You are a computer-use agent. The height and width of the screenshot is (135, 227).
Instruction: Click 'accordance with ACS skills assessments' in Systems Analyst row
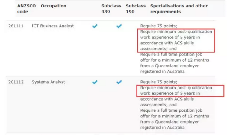coord(167,102)
